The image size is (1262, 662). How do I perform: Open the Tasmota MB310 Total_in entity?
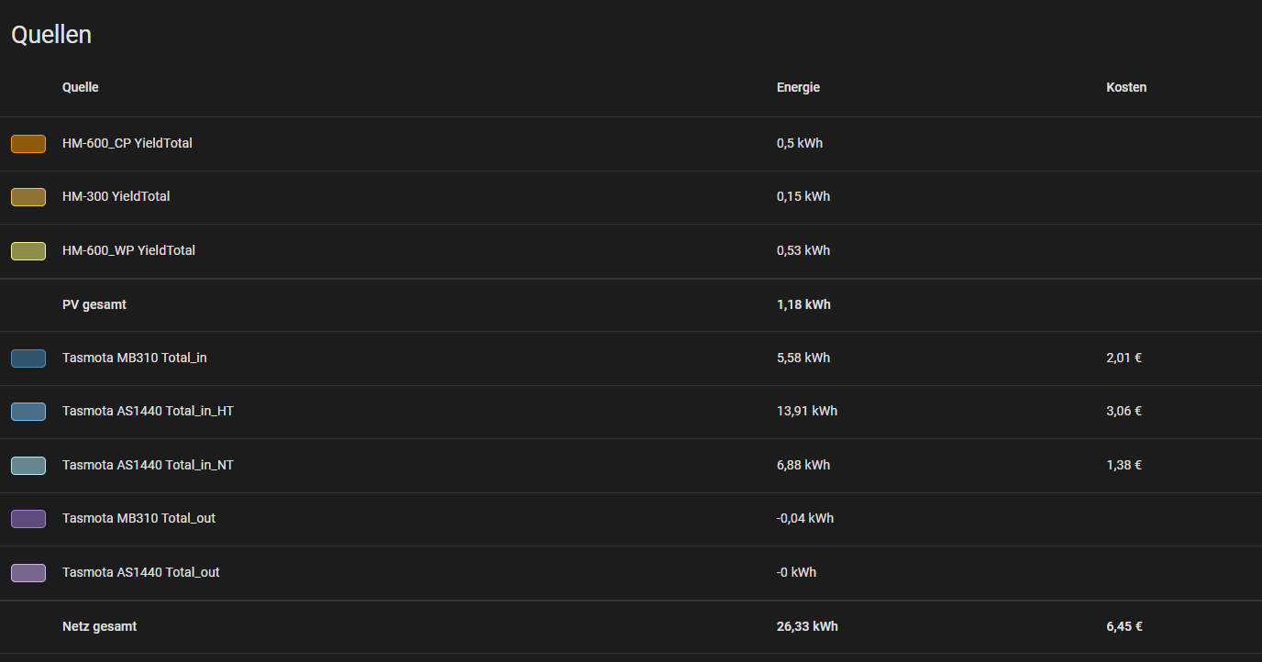134,358
